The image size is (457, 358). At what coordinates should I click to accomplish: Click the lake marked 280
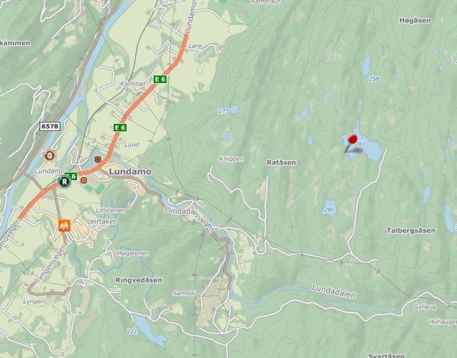coord(330,207)
